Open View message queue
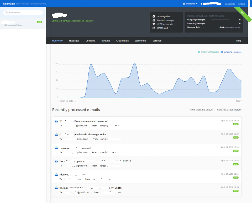 tap(201, 110)
